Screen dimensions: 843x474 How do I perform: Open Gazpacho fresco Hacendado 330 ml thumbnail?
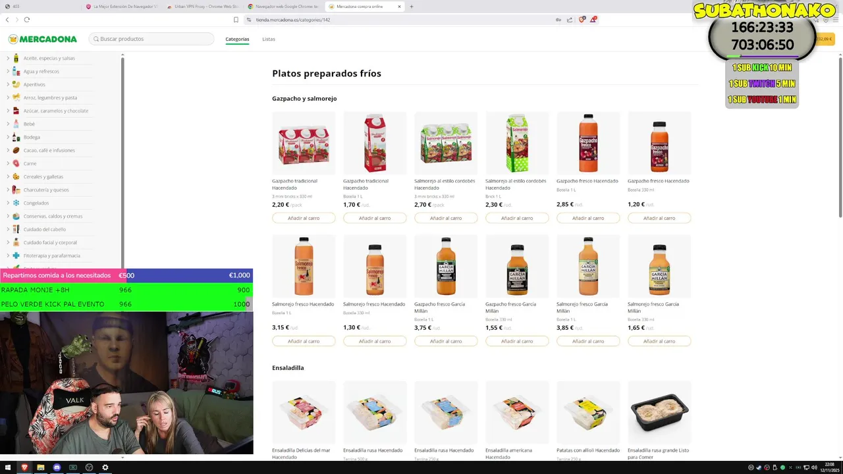pyautogui.click(x=659, y=143)
